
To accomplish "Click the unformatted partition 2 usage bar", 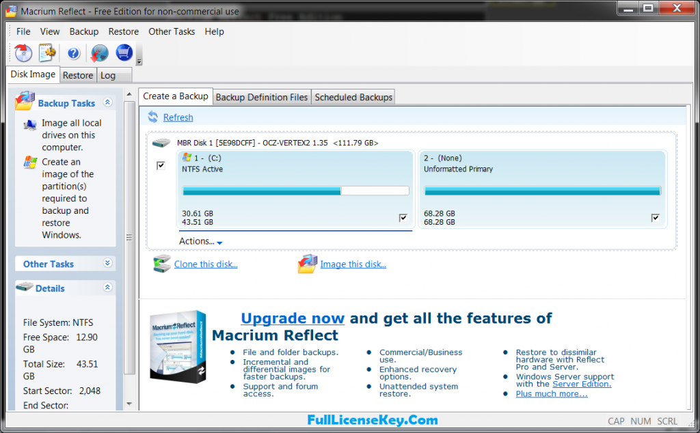I will click(542, 191).
